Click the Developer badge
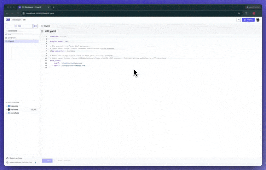 point(17,20)
